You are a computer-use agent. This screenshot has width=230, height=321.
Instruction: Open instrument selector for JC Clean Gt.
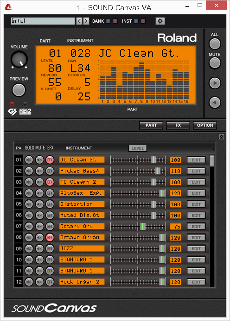pyautogui.click(x=82, y=160)
